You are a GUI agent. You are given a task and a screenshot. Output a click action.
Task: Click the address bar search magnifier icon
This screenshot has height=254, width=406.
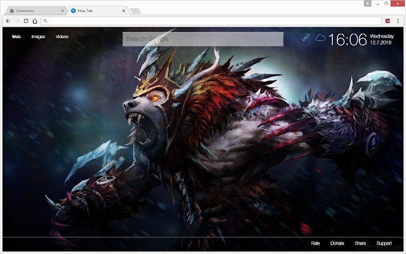(x=45, y=21)
